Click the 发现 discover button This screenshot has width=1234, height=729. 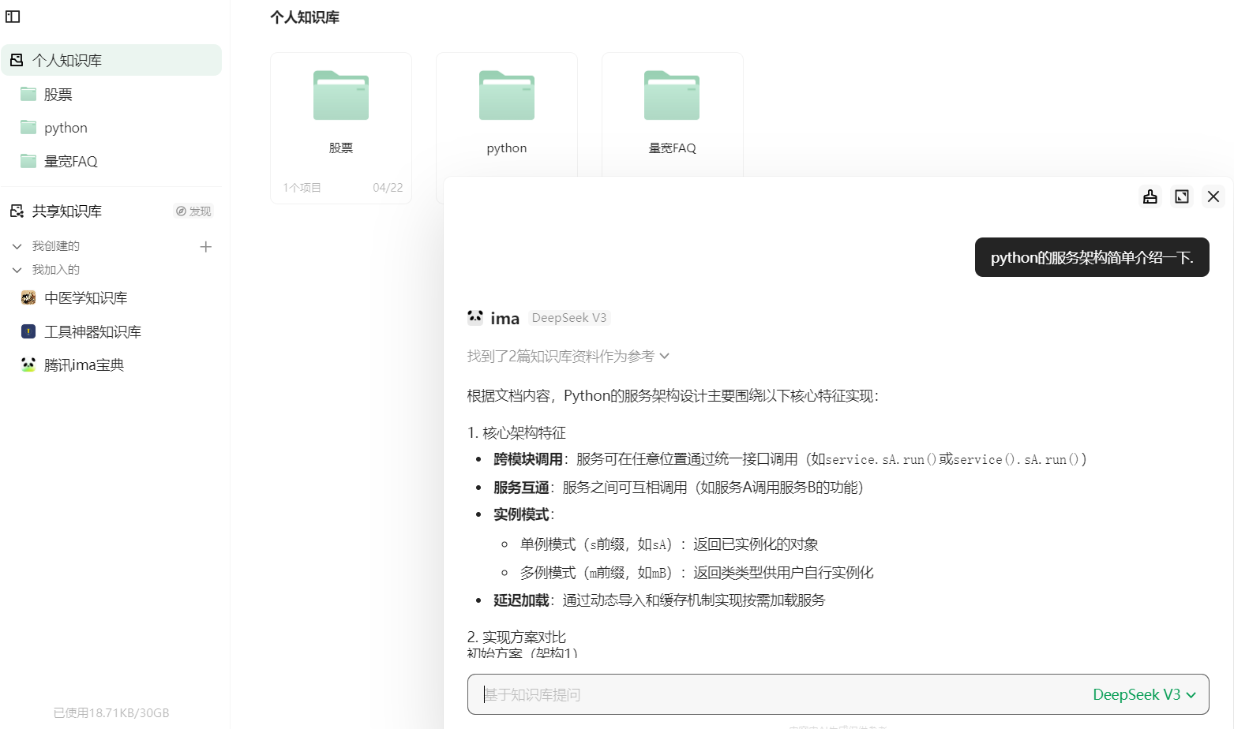click(193, 211)
